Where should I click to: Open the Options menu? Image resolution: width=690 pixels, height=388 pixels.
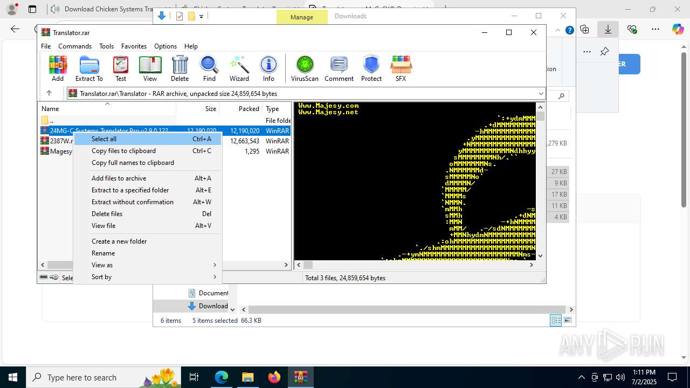[165, 46]
